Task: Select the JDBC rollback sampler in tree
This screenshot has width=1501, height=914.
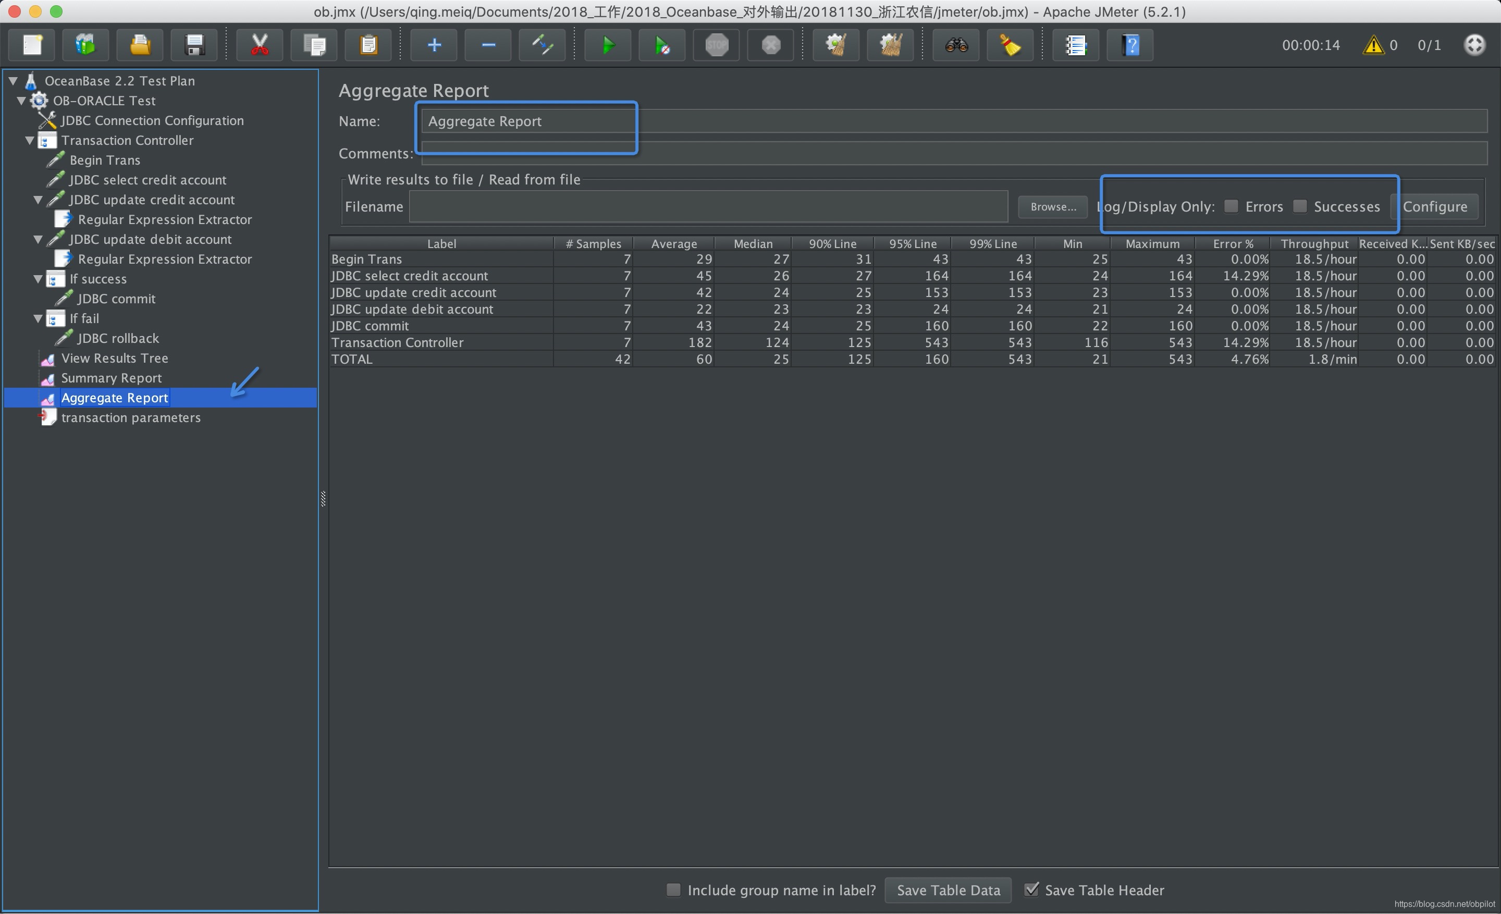Action: click(118, 339)
